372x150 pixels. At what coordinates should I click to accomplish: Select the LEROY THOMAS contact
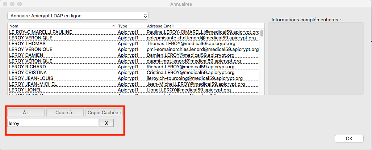[x=27, y=43]
